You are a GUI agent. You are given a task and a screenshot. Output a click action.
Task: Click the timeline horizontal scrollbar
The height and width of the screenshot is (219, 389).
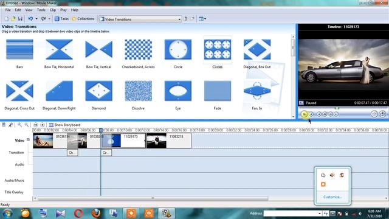click(153, 198)
